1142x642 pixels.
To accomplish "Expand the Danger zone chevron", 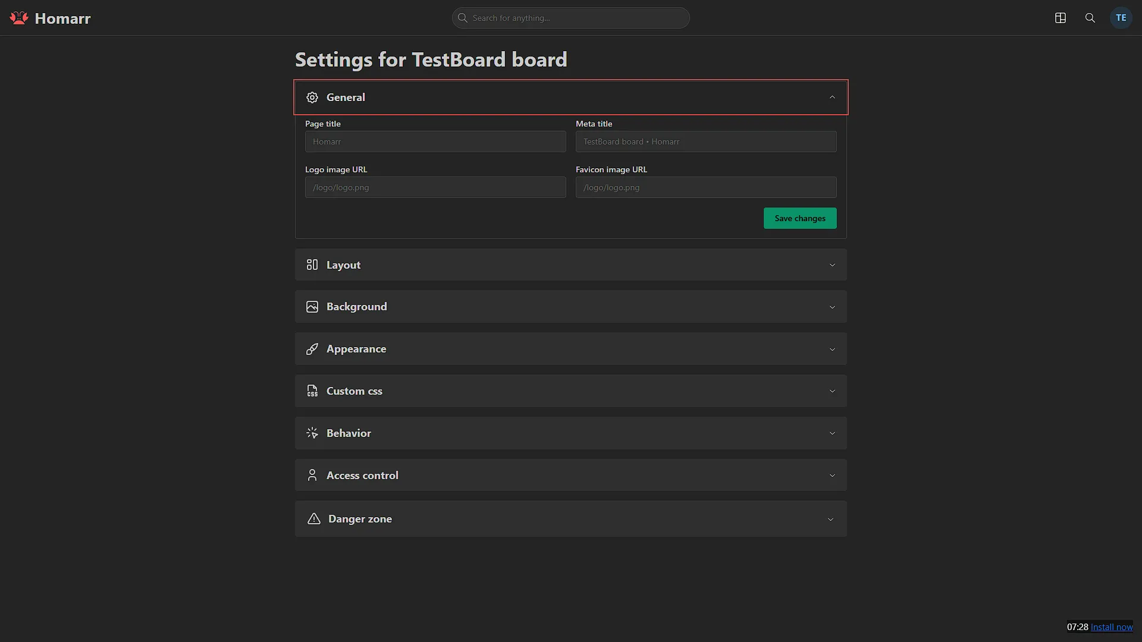I will (x=831, y=520).
